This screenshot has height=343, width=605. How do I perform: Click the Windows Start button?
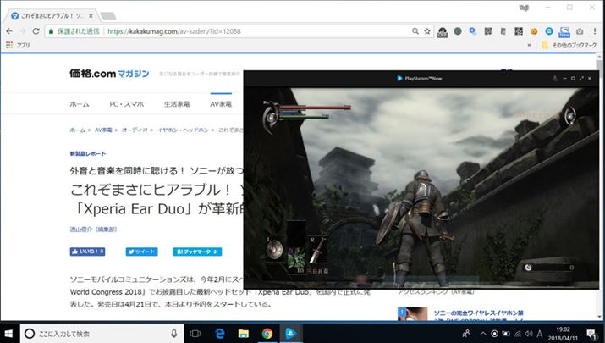click(x=9, y=333)
